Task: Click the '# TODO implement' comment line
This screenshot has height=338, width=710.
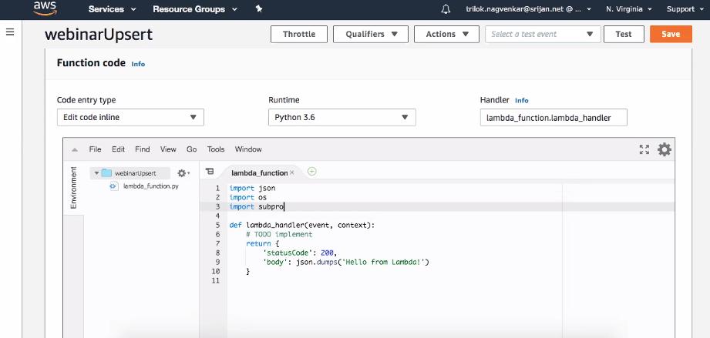Action: pos(279,234)
